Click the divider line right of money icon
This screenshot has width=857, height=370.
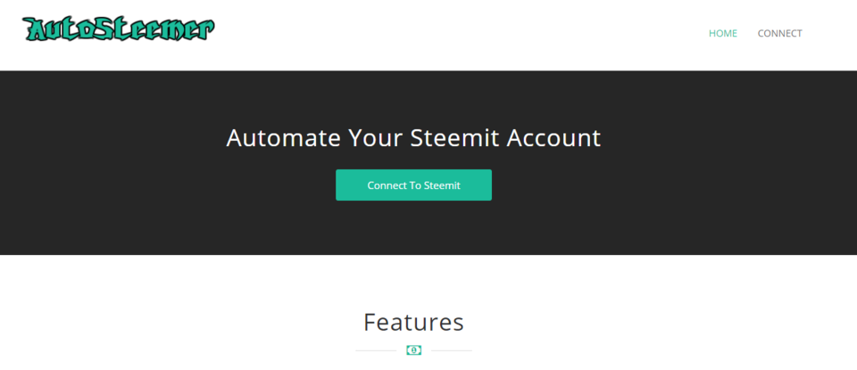[451, 350]
